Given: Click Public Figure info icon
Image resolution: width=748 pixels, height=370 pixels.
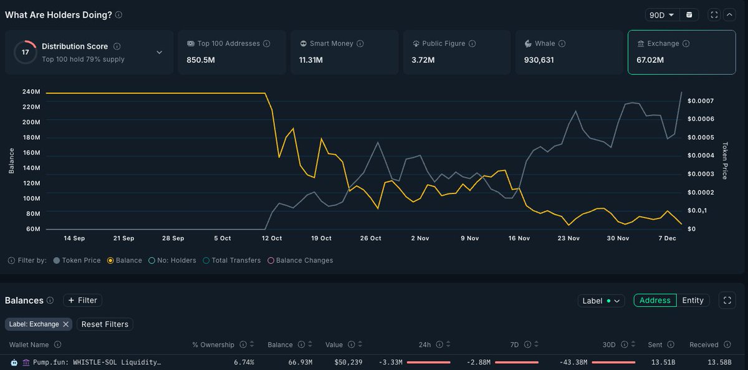Looking at the screenshot, I should tap(472, 44).
